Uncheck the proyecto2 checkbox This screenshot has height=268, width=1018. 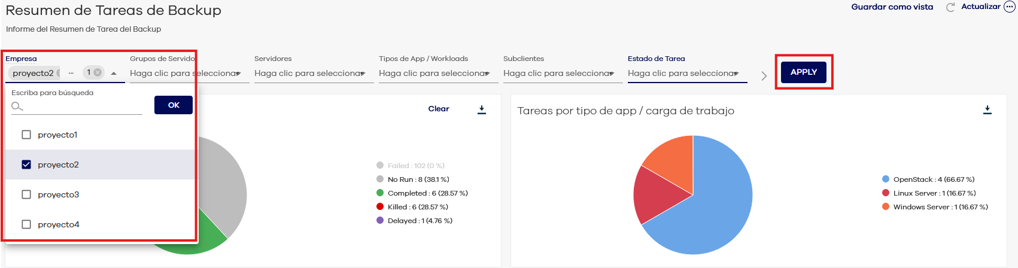click(26, 165)
